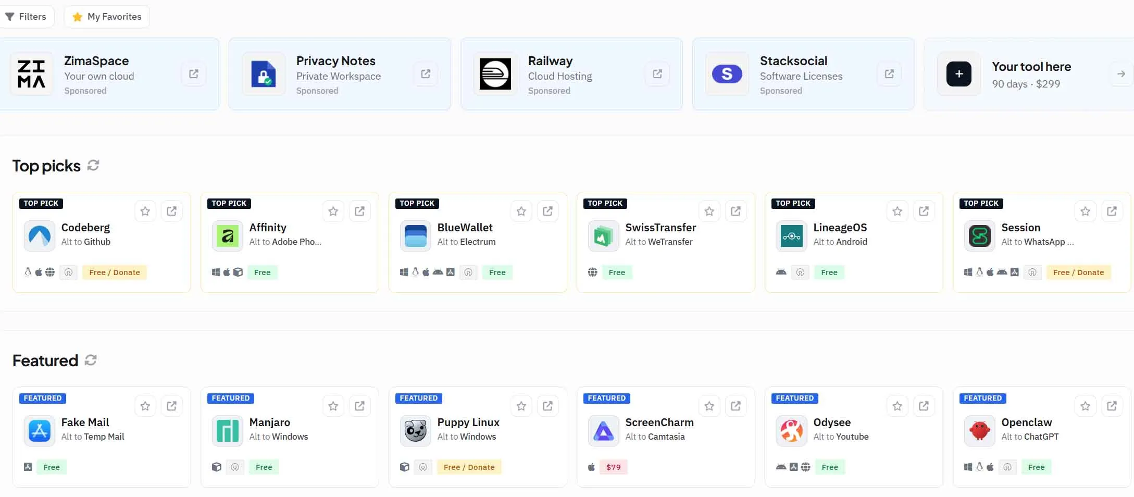1134x497 pixels.
Task: Open SwissTransfer external link icon
Action: (736, 211)
